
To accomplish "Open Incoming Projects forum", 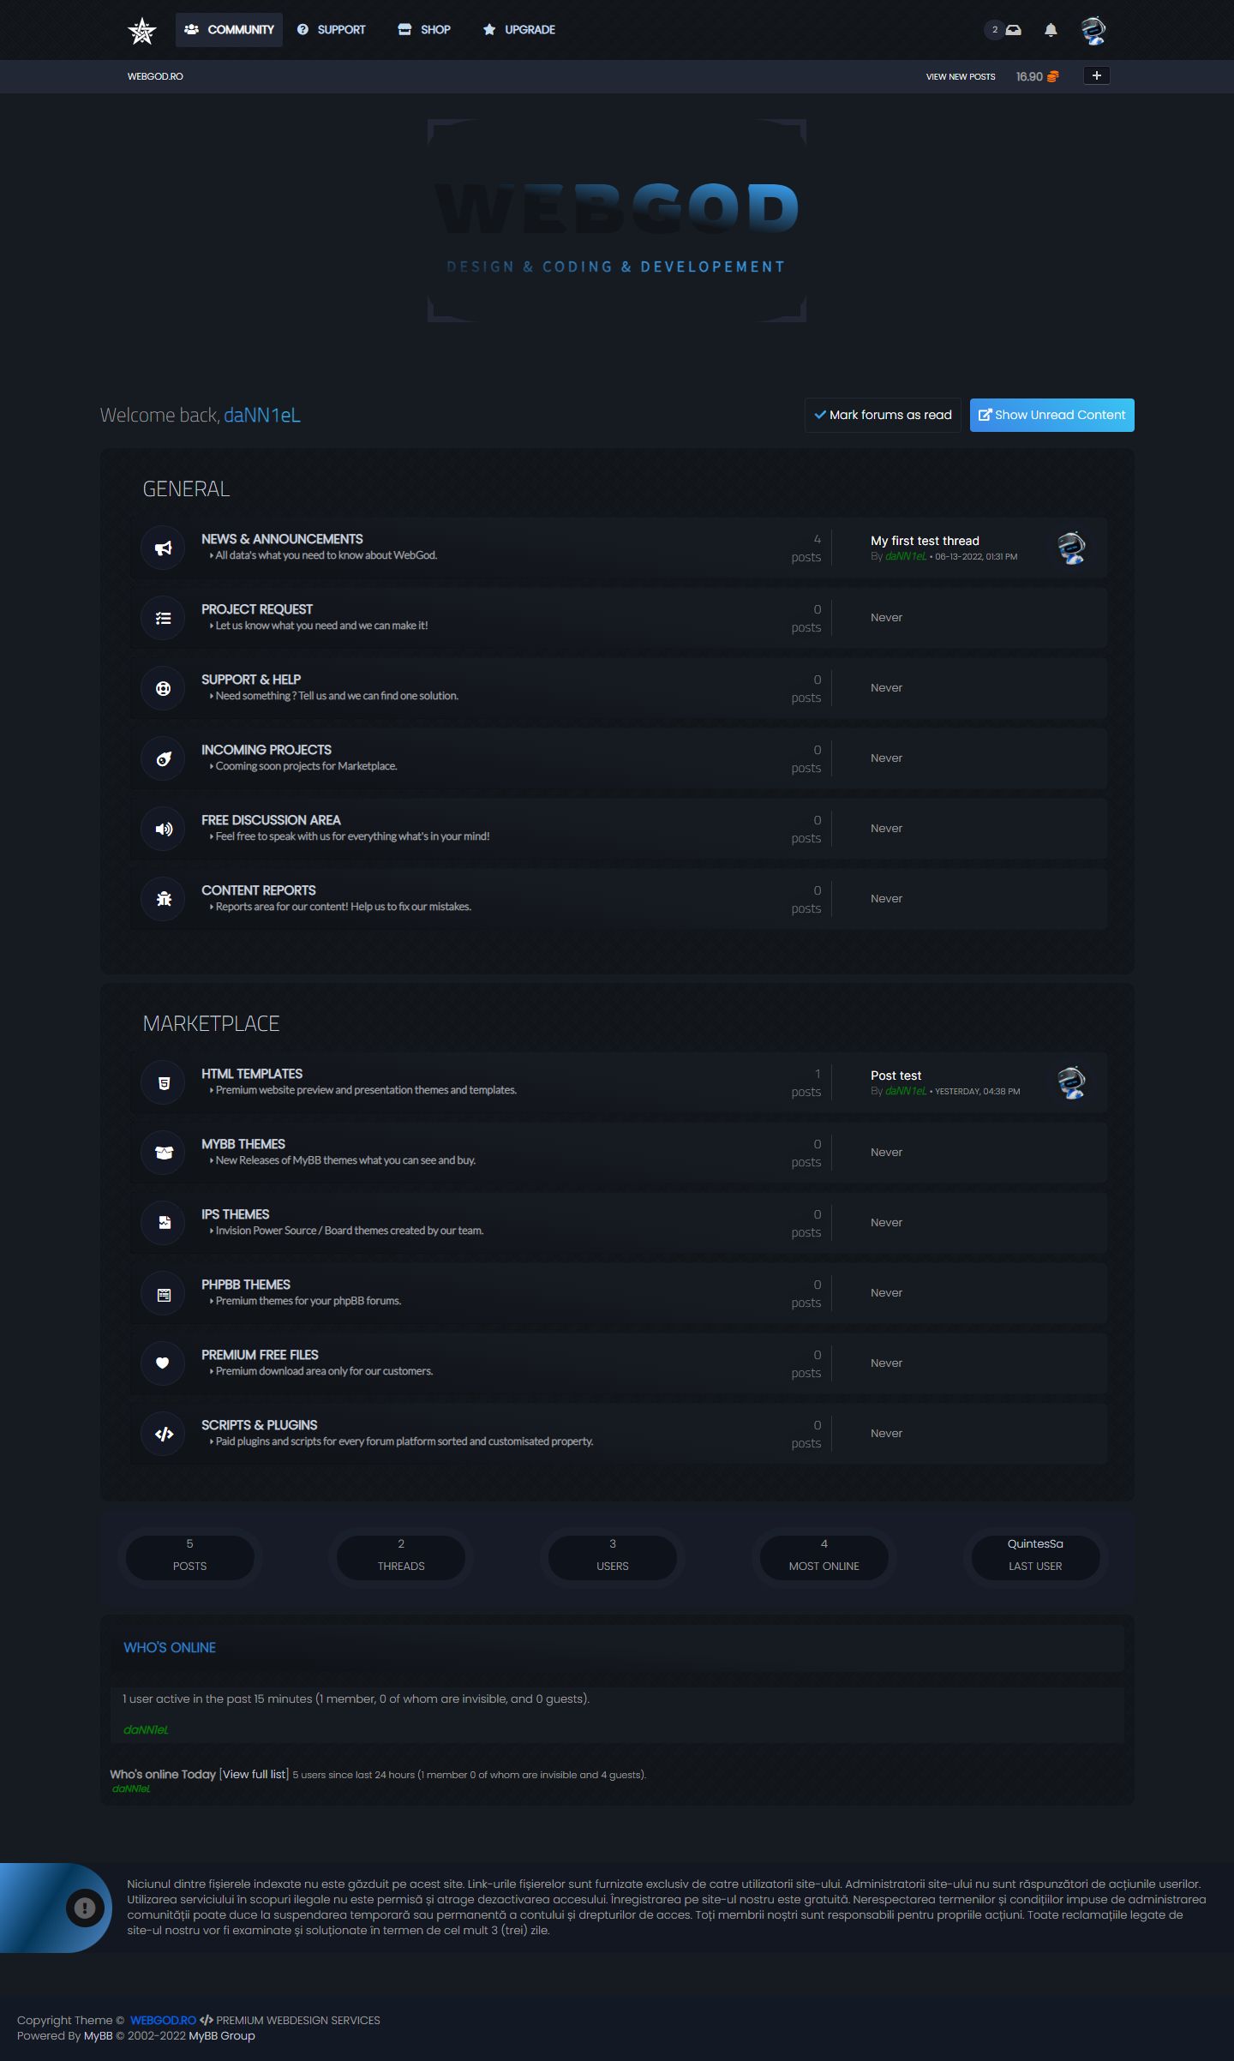I will pos(267,750).
